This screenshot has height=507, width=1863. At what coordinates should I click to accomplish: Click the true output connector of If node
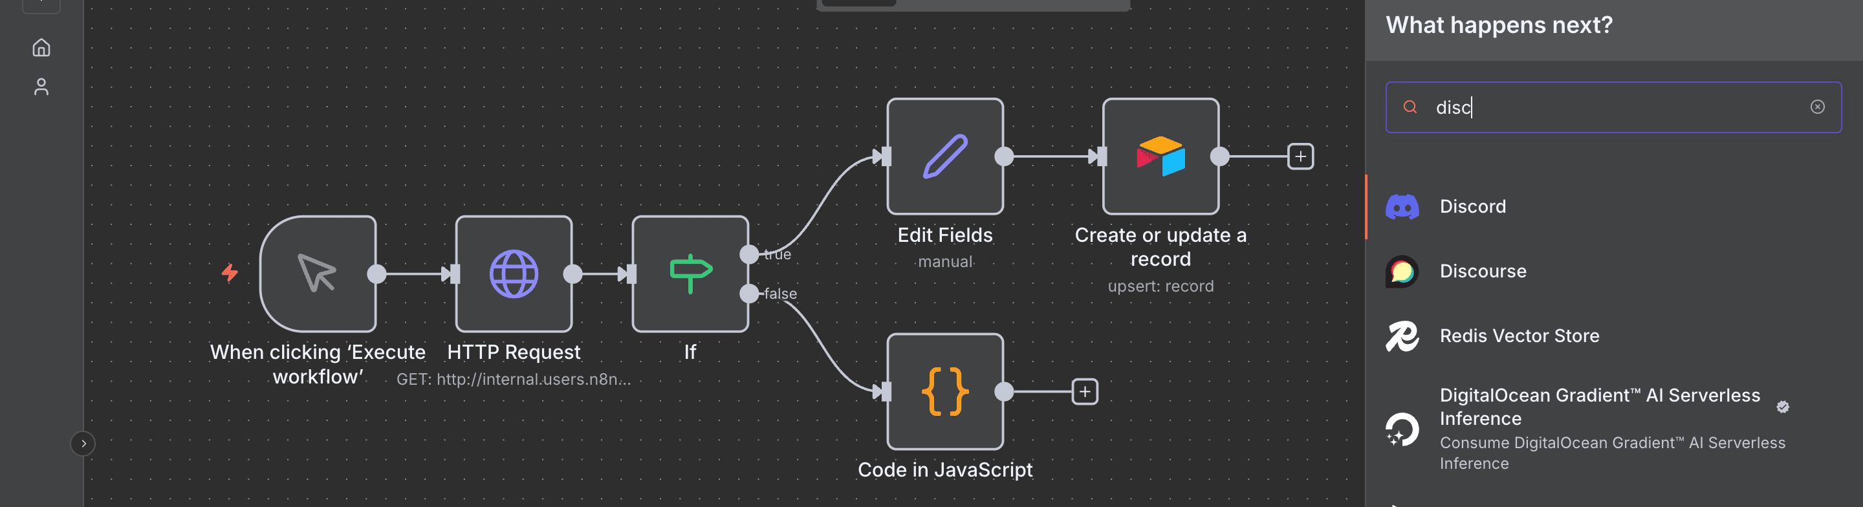click(749, 255)
